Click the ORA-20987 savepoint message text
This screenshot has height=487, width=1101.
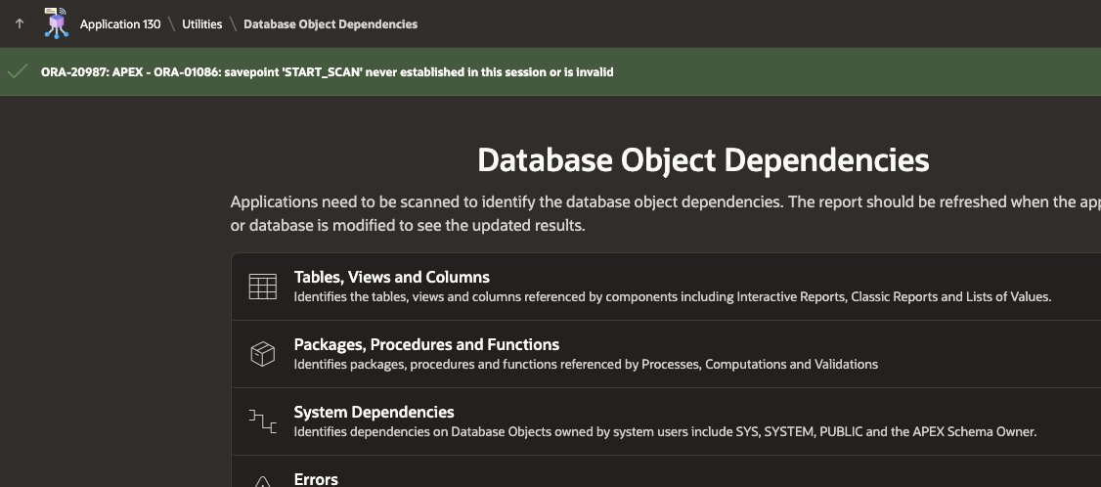328,71
